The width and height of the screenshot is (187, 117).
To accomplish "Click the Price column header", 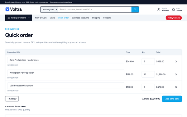I will (128, 52).
